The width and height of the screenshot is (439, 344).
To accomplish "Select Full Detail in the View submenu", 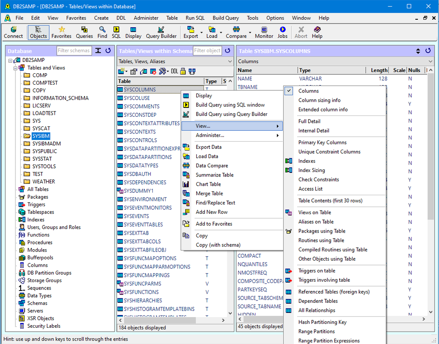I will pyautogui.click(x=335, y=121).
